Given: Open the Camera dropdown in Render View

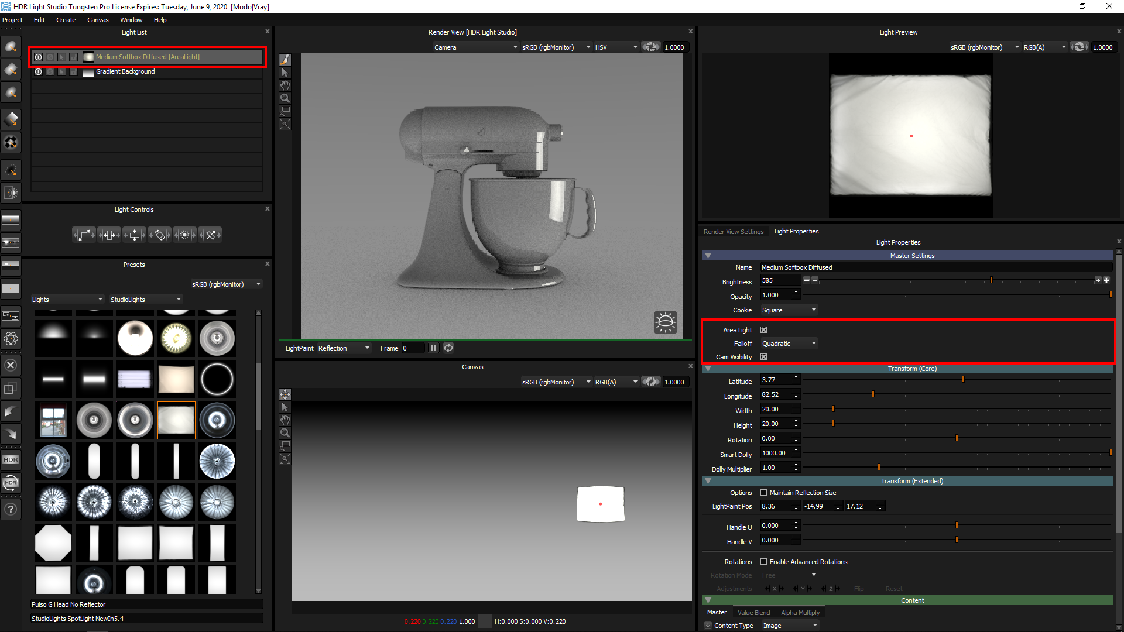Looking at the screenshot, I should coord(475,47).
